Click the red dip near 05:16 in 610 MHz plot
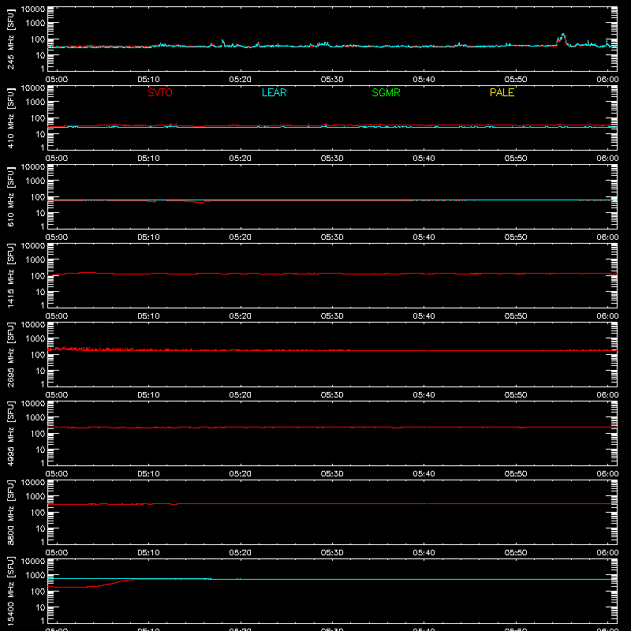Screen dimensions: 631x631 tap(203, 203)
